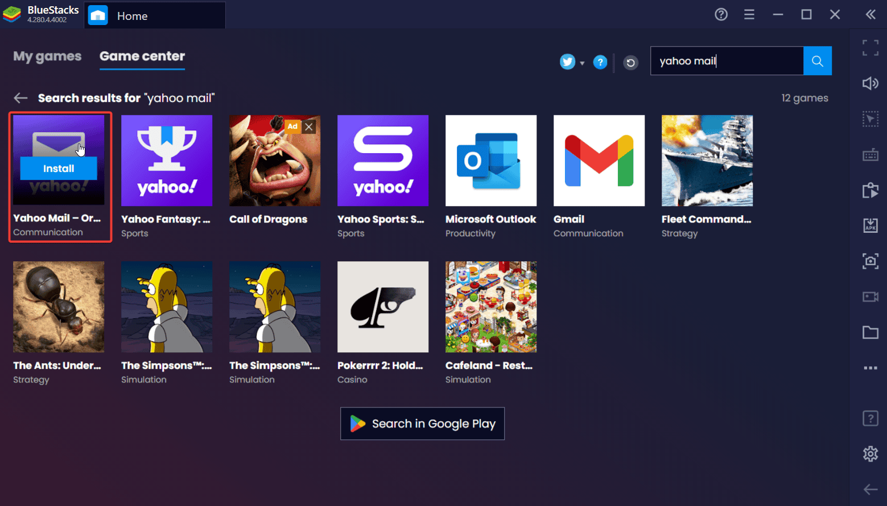Open Microsoft Outlook app thumbnail

[491, 161]
